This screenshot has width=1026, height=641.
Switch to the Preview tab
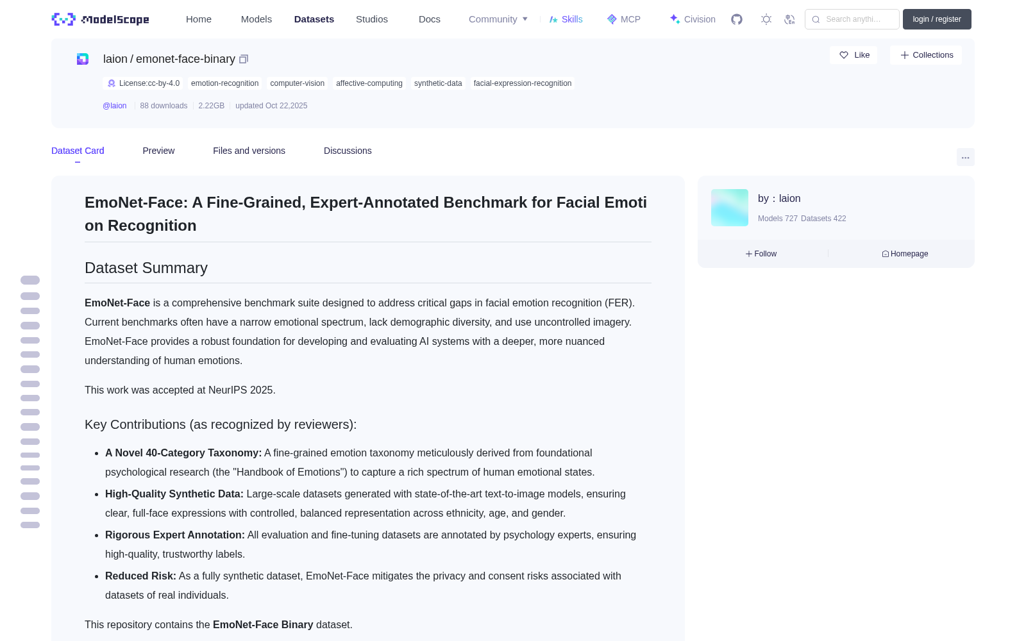click(158, 151)
